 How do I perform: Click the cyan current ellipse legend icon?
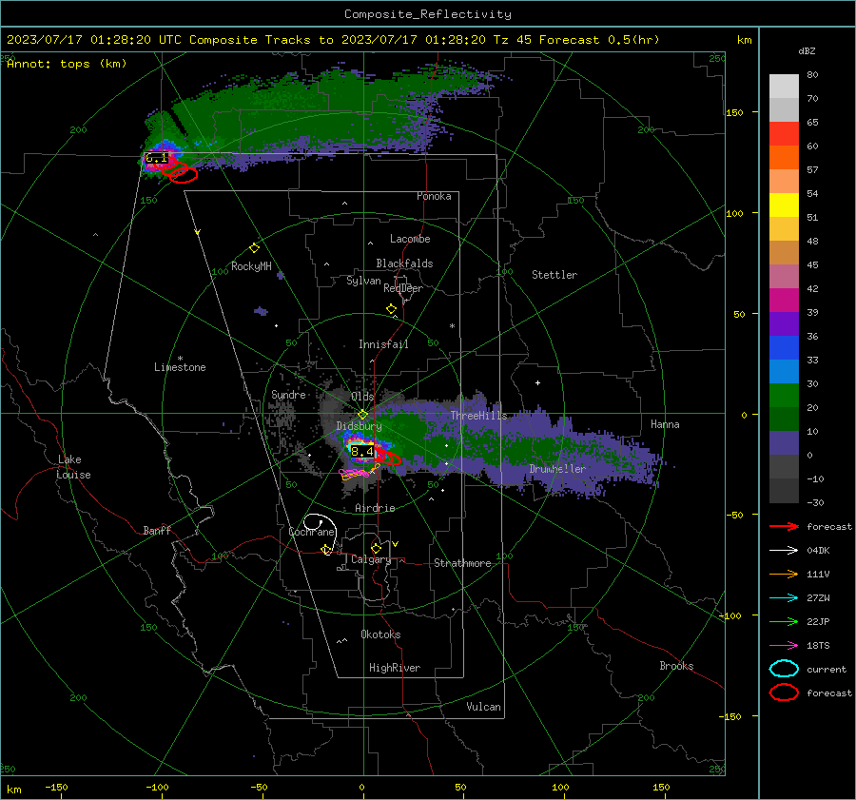(x=784, y=669)
